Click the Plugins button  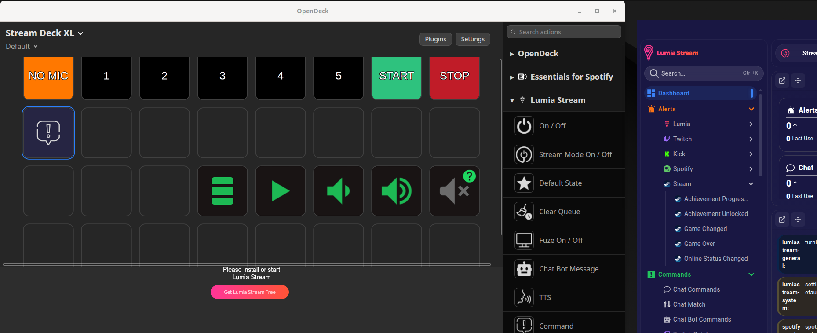436,39
